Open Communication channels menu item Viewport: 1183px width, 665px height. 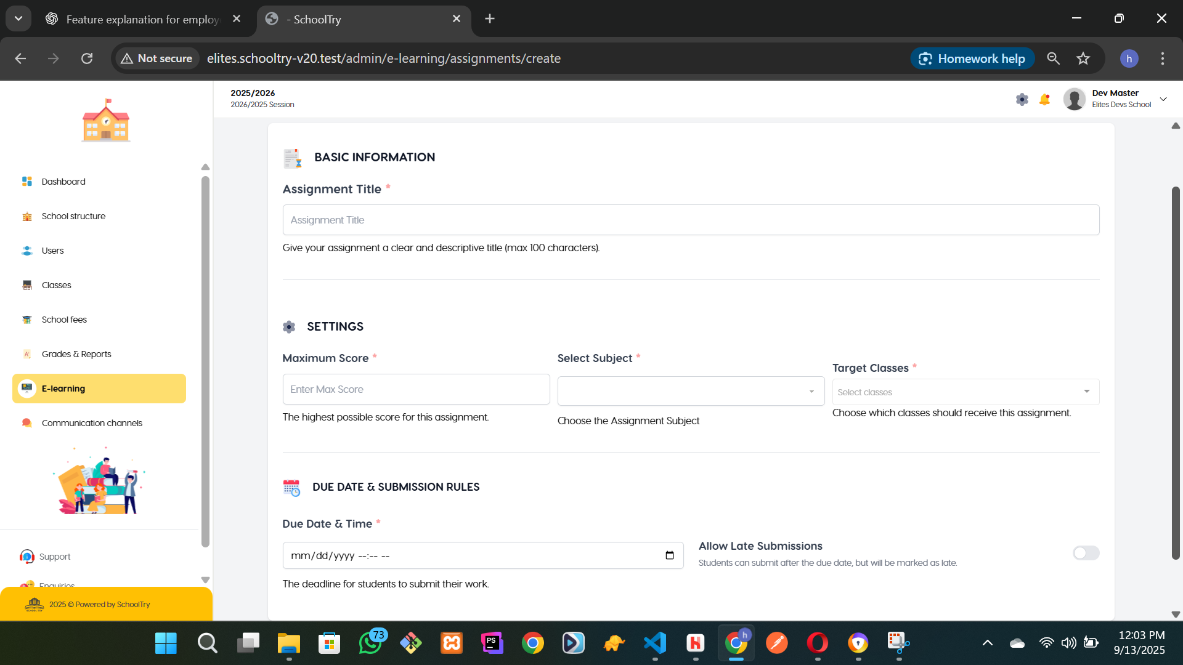(x=99, y=423)
